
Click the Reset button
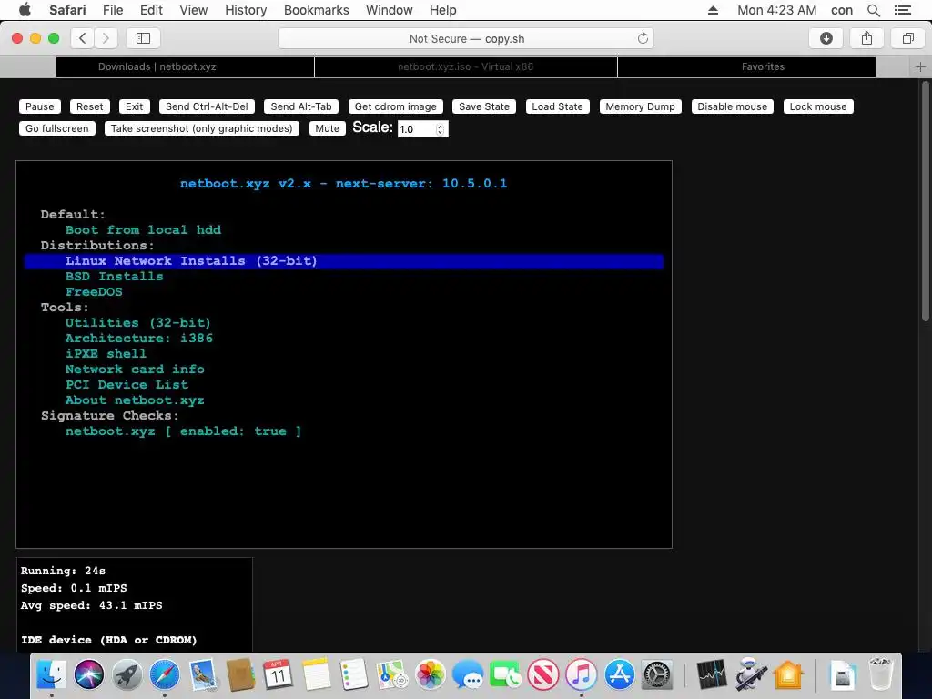tap(90, 106)
